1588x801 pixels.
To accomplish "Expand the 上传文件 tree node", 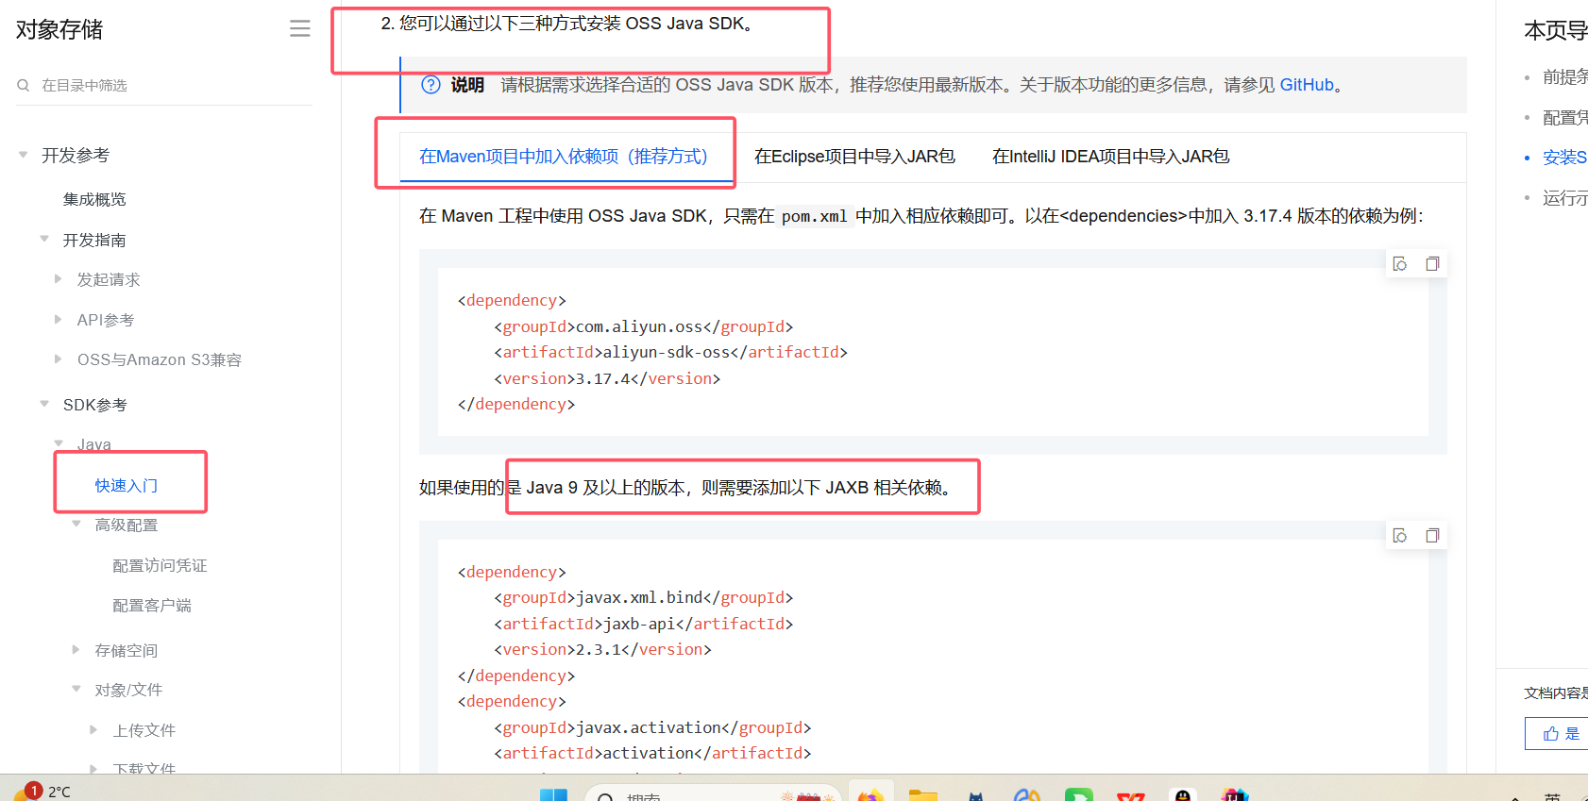I will [93, 730].
